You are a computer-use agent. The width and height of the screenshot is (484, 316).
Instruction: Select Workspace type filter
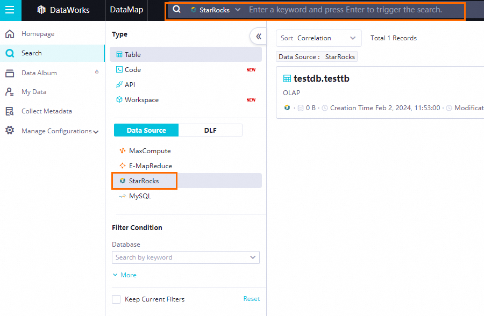click(x=186, y=99)
